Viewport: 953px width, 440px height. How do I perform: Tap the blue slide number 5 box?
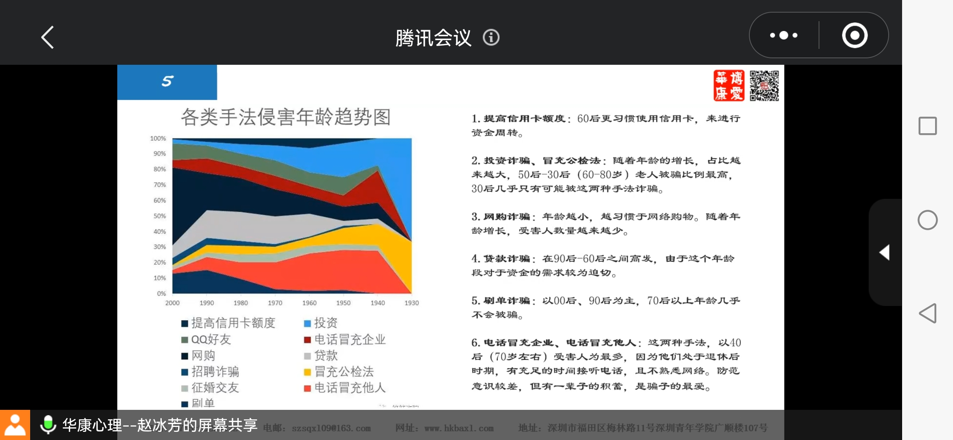[167, 82]
